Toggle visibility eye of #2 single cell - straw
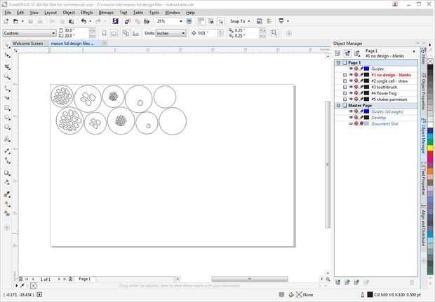This screenshot has height=302, width=435. tap(351, 81)
